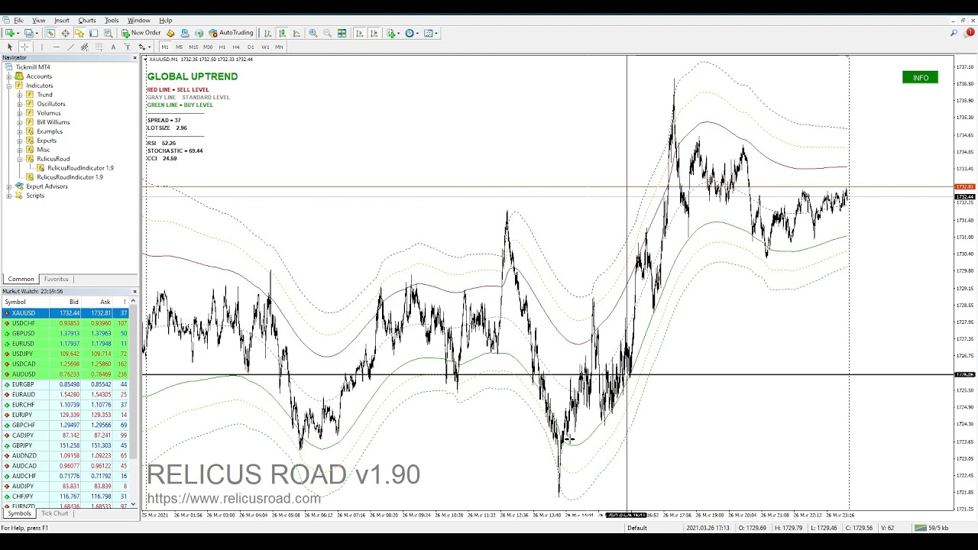Image resolution: width=978 pixels, height=550 pixels.
Task: Open MetaEditor from the gold toolbar icon
Action: [x=170, y=33]
